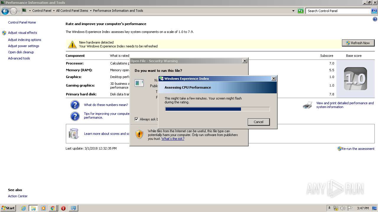This screenshot has height=212, width=378.
Task: Click the base score 1.0 badge
Action: [355, 79]
